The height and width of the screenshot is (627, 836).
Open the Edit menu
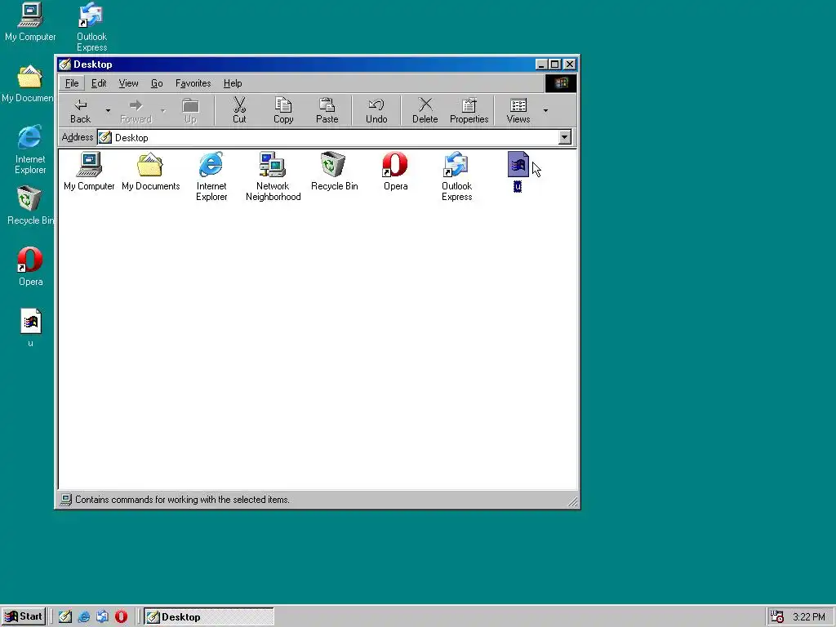coord(99,83)
